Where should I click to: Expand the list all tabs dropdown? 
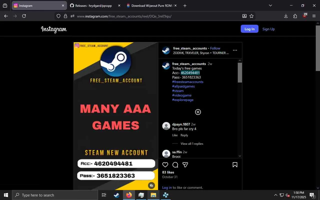click(x=270, y=5)
